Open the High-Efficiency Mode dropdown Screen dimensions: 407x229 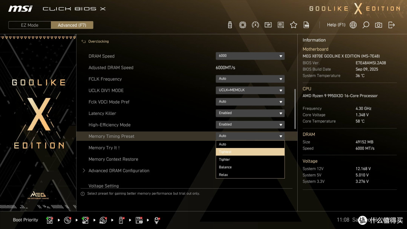(250, 124)
